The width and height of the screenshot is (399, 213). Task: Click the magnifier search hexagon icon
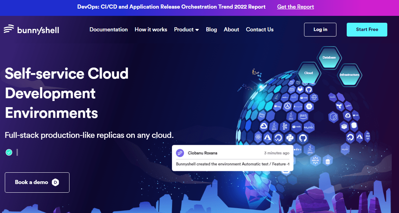309,106
